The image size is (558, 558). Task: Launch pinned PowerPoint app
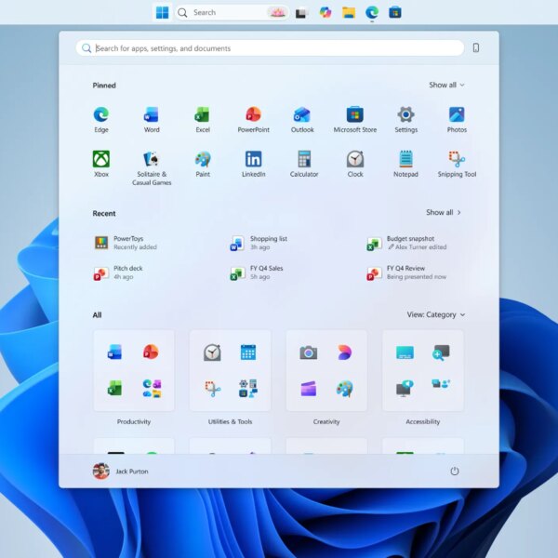pyautogui.click(x=253, y=120)
